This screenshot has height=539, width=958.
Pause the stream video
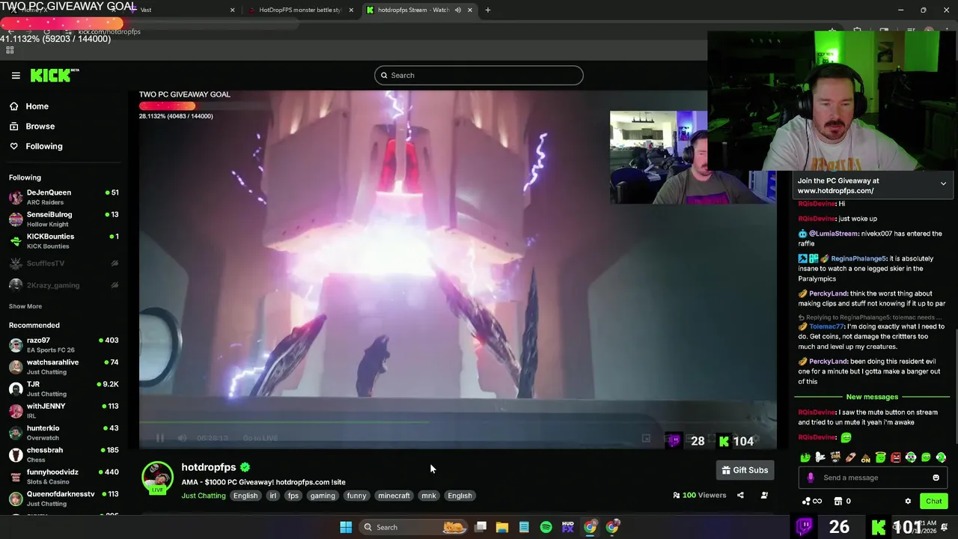(159, 438)
